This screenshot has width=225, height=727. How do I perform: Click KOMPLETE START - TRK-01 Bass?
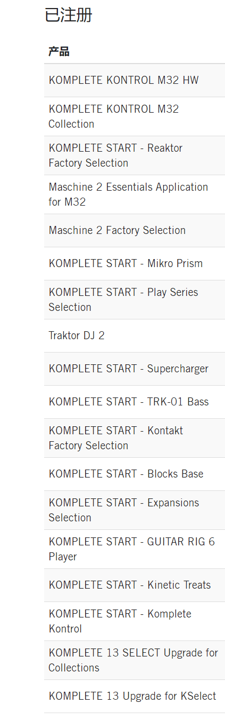coord(135,402)
